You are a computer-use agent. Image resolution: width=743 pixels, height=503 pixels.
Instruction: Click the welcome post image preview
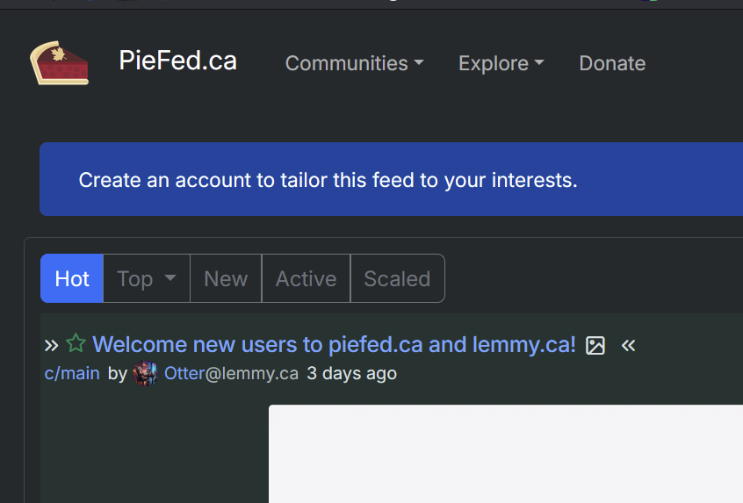505,453
